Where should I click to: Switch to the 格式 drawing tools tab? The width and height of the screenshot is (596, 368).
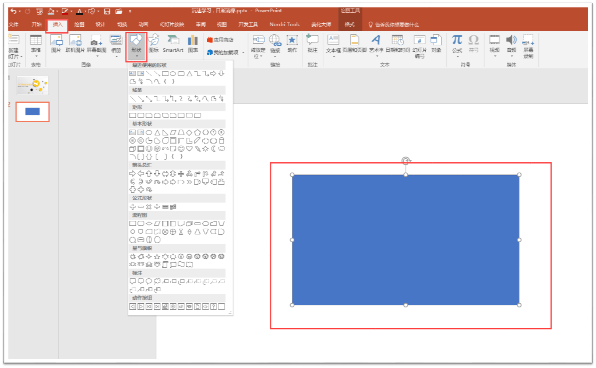(350, 24)
